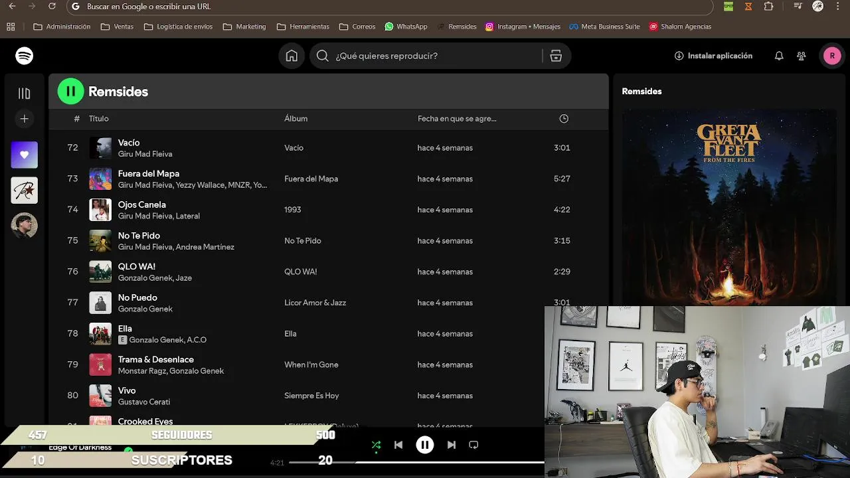Go to Spotify home
Image resolution: width=850 pixels, height=478 pixels.
tap(292, 56)
